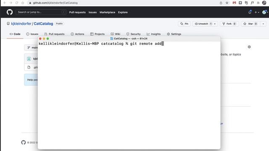Switch to the Insights tab

154,34
